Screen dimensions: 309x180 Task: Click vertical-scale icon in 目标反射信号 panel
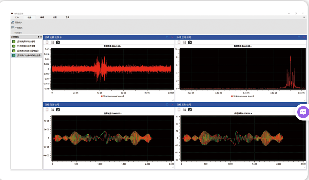pos(179,110)
